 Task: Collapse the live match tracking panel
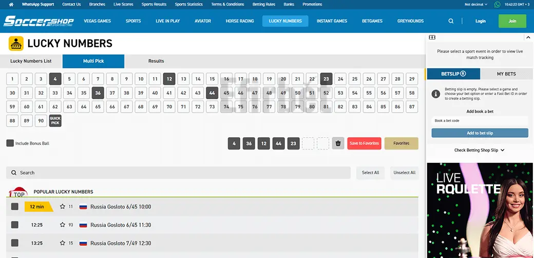coord(528,38)
